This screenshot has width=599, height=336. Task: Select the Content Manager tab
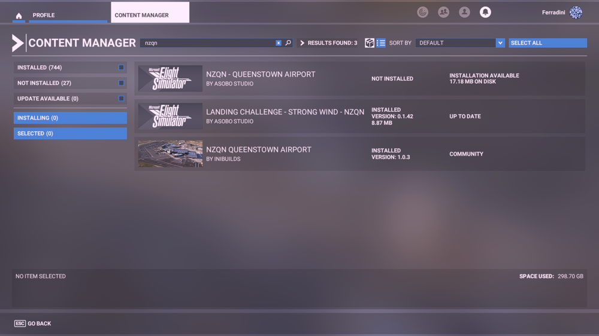click(x=150, y=13)
